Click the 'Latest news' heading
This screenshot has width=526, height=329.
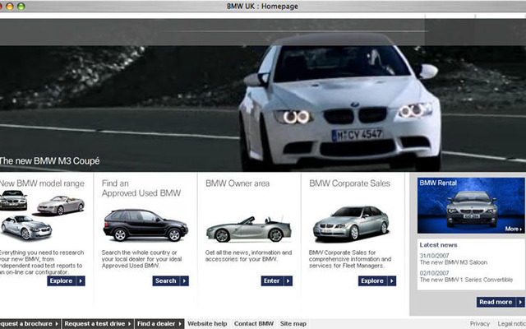click(438, 245)
